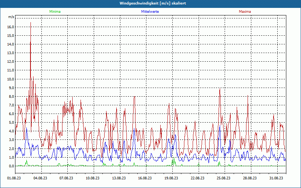The height and width of the screenshot is (188, 301).
Task: Click the 8,0 y-axis value
Action: 11,96
